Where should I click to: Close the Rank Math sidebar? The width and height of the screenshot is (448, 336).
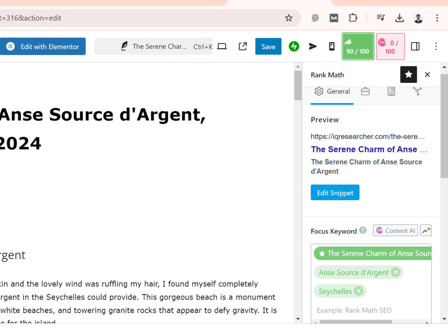(x=427, y=74)
